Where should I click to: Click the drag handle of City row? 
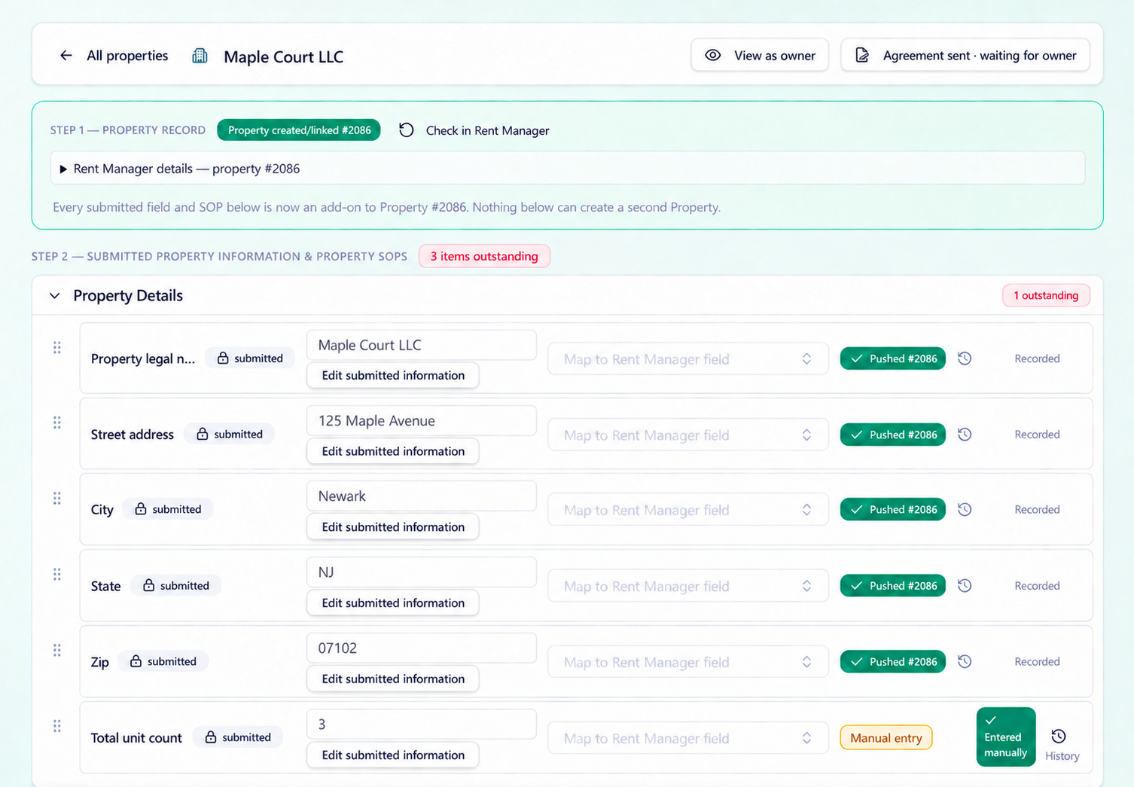[57, 499]
